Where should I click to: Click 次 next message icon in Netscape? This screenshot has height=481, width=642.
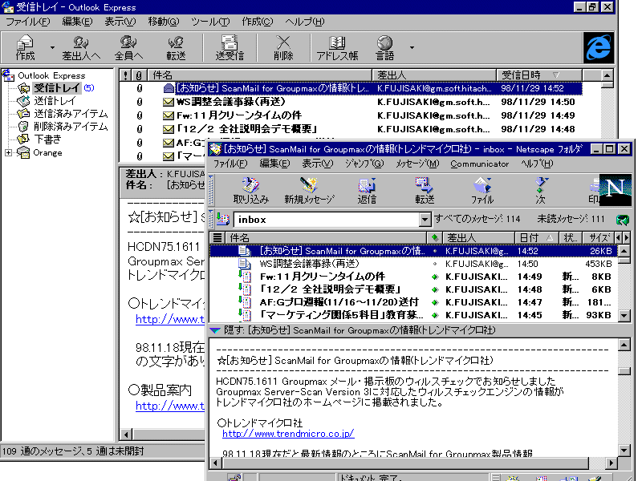tap(540, 191)
